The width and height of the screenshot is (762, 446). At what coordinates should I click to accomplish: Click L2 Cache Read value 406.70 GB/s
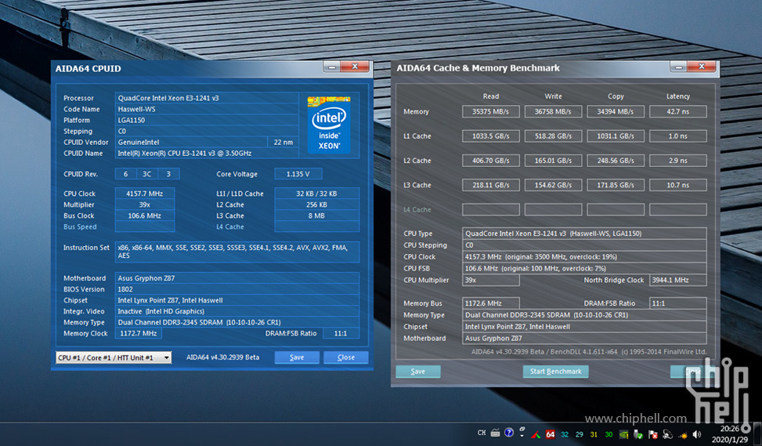(x=491, y=161)
